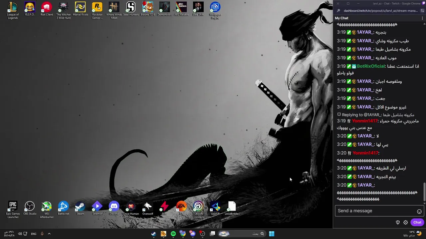
Task: Open the My Chat options menu
Action: [422, 18]
